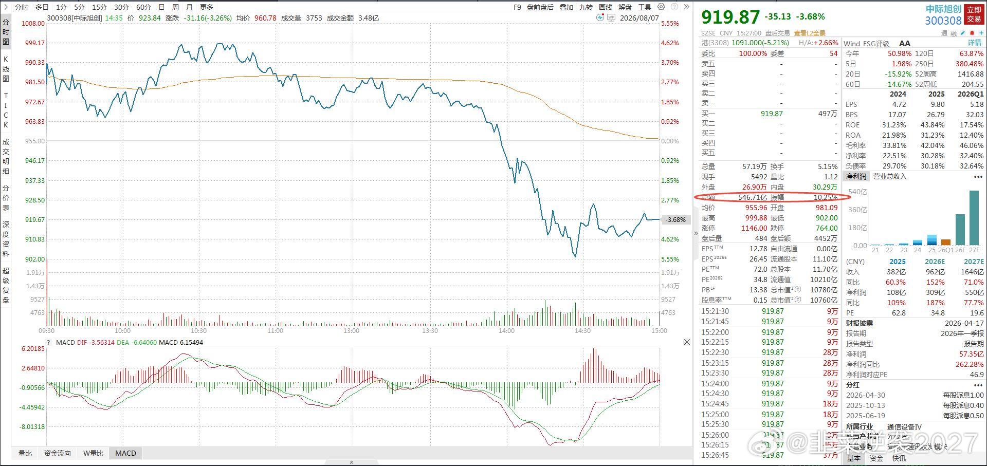Image resolution: width=987 pixels, height=466 pixels.
Task: Open chart settings gear icon
Action: coord(661,7)
